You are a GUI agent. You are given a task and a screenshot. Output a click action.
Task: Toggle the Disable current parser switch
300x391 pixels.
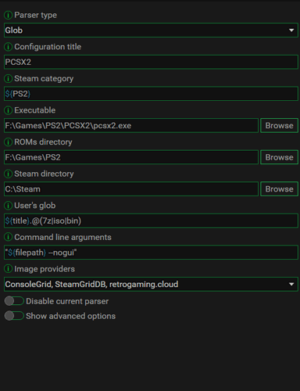[14, 301]
